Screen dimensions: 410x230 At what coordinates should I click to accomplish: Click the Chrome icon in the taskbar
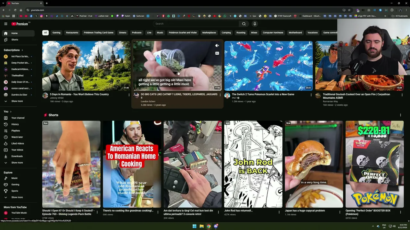point(209,226)
